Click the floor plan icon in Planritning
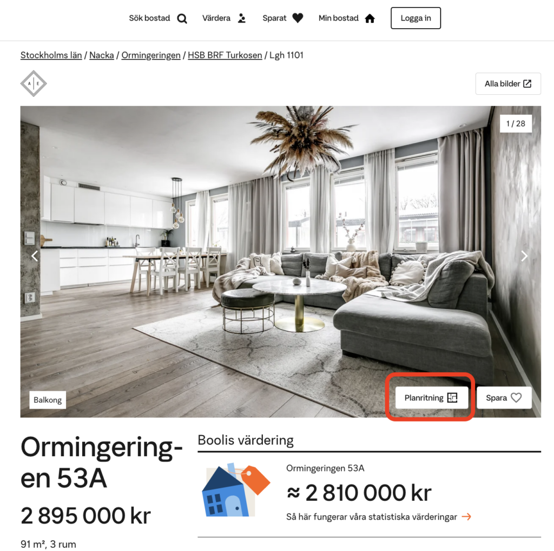This screenshot has width=554, height=551. coord(452,398)
